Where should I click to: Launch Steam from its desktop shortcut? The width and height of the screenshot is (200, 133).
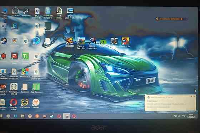pyautogui.click(x=4, y=41)
